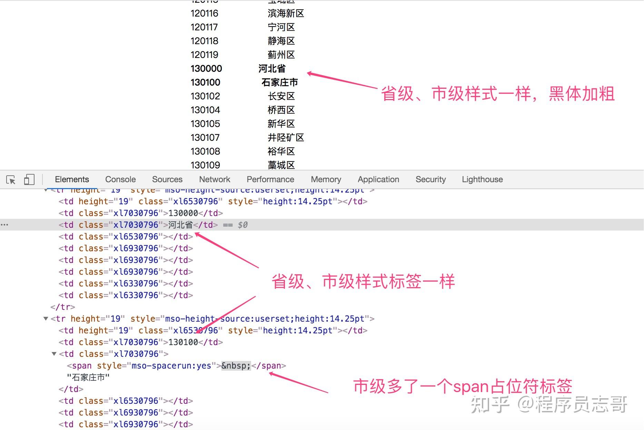Image resolution: width=644 pixels, height=430 pixels.
Task: Click 静海区 in the page table
Action: point(281,41)
